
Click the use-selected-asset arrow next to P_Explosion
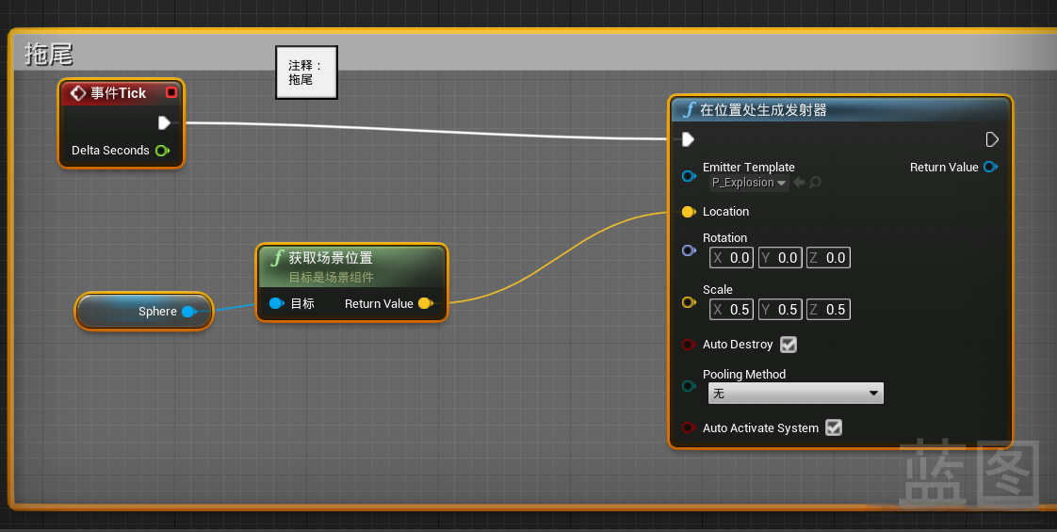[800, 183]
